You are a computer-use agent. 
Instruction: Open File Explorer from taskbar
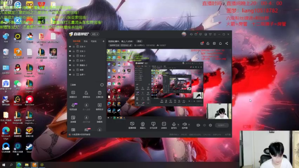click(27, 165)
